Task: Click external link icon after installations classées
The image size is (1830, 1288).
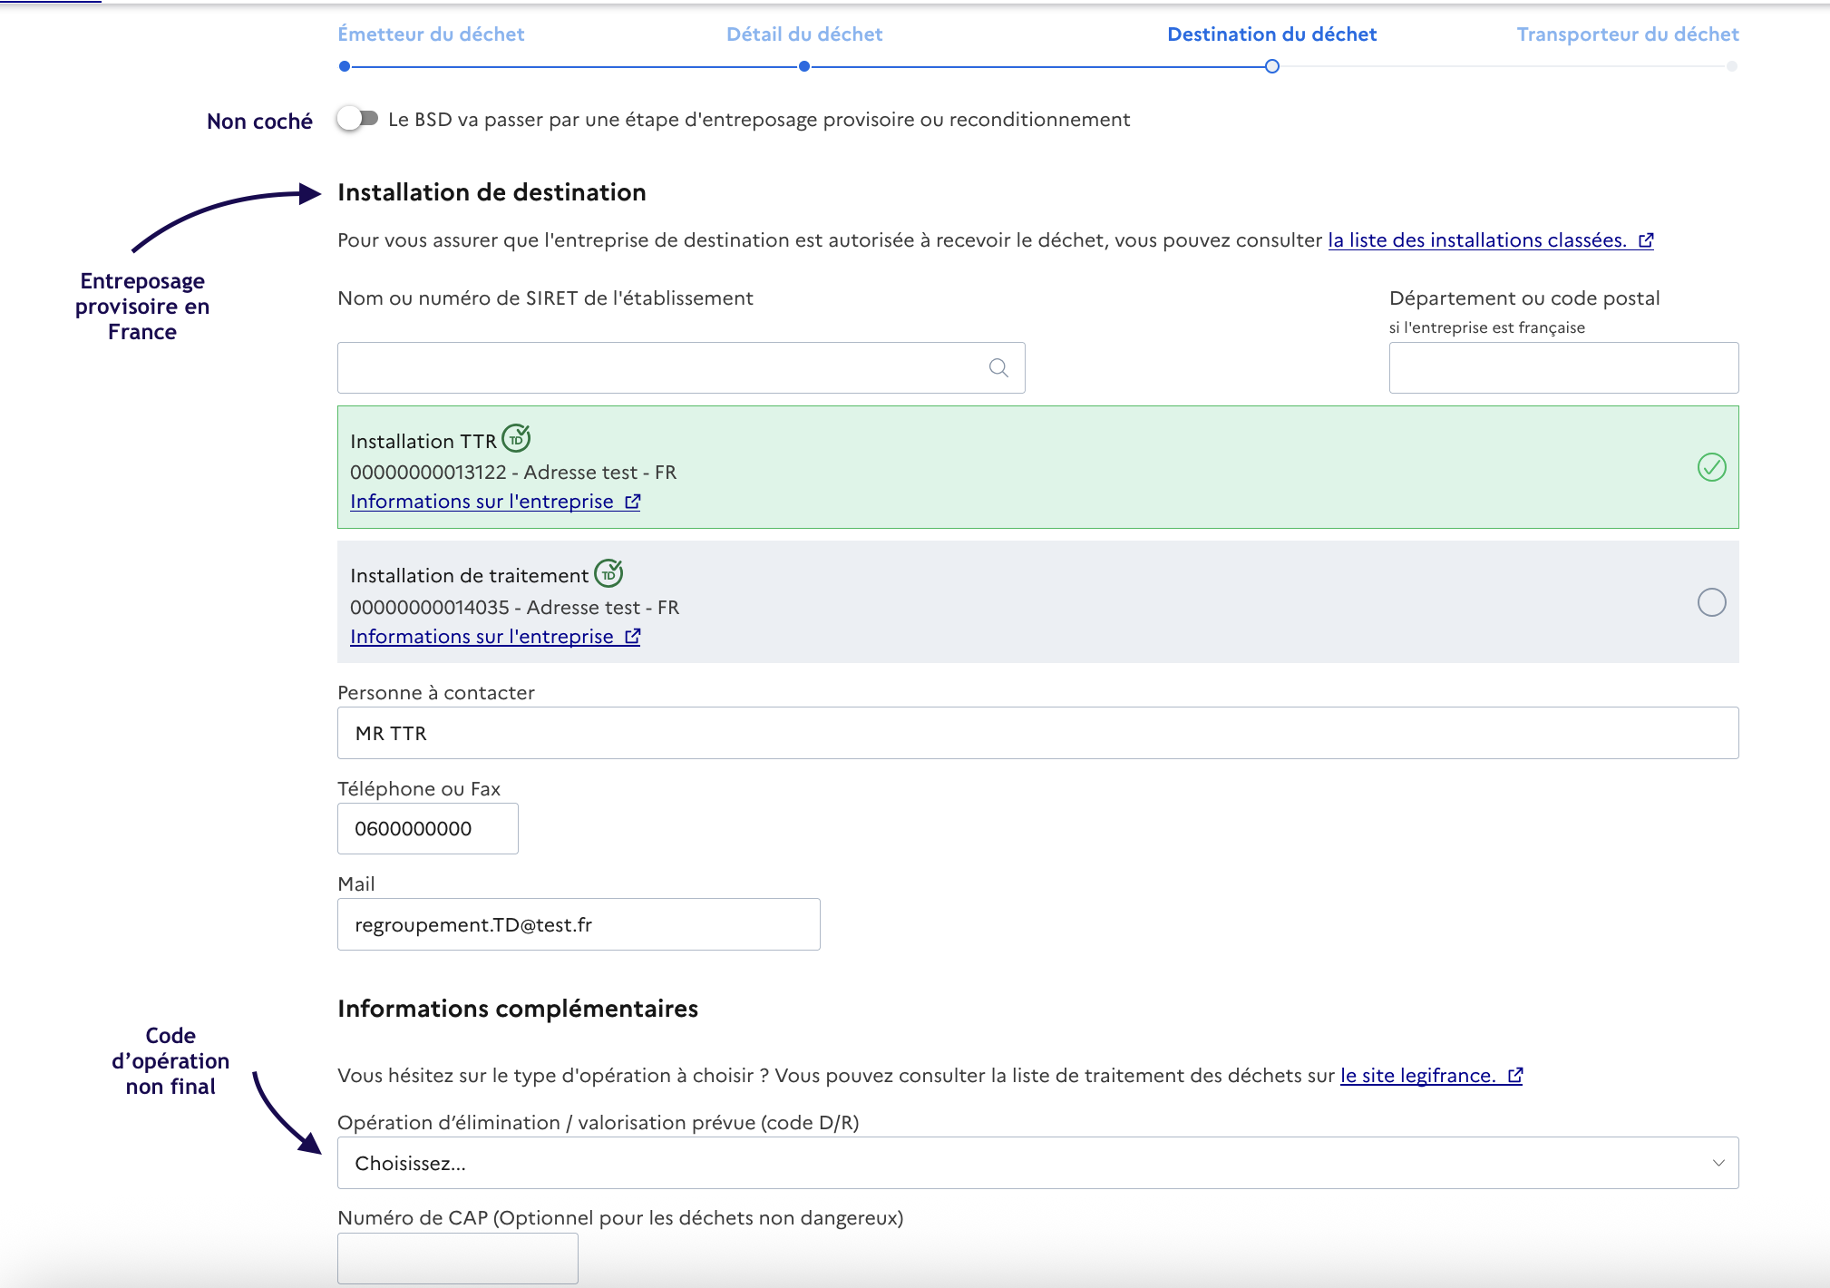Action: (x=1646, y=240)
